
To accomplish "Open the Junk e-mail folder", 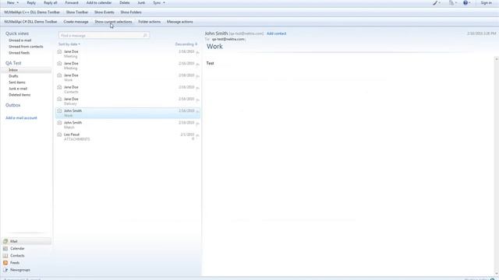I will [x=18, y=89].
